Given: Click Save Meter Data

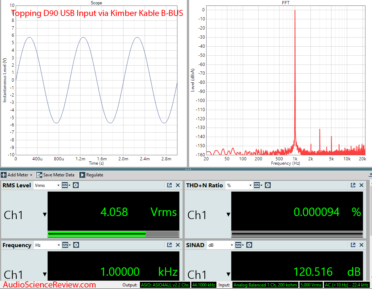Looking at the screenshot, I should [55, 175].
